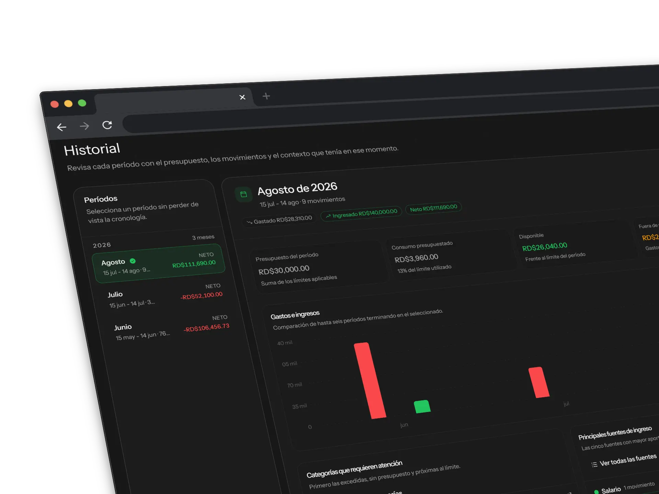The width and height of the screenshot is (659, 494).
Task: Open a new tab with plus icon
Action: click(x=266, y=96)
